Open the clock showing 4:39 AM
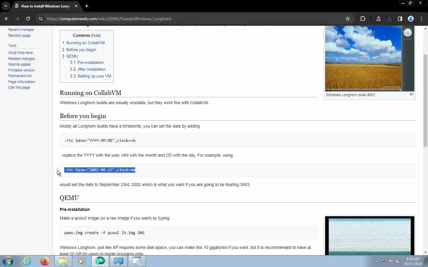428x267 pixels. (x=413, y=261)
